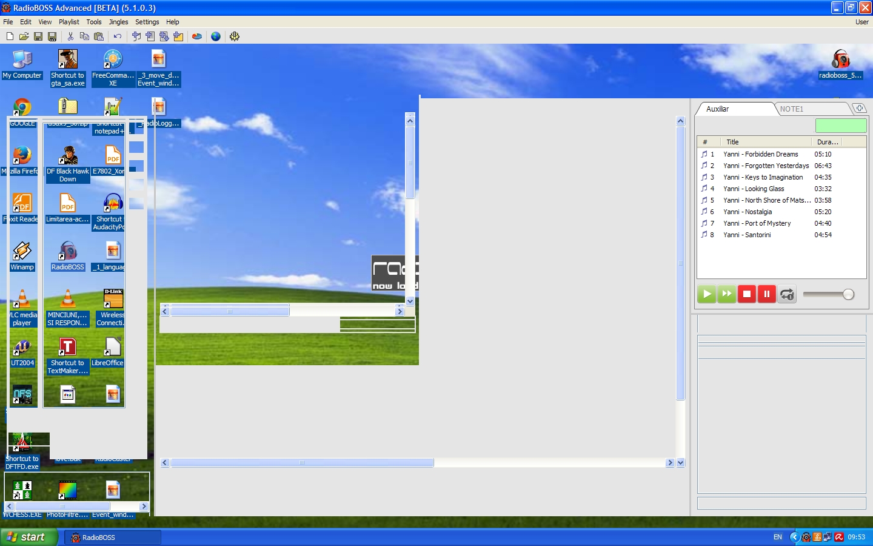Click the green Play button
This screenshot has height=546, width=873.
click(706, 294)
